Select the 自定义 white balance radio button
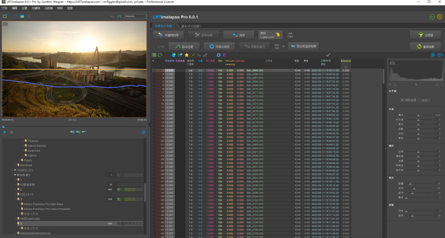The width and height of the screenshot is (445, 238). point(419,100)
